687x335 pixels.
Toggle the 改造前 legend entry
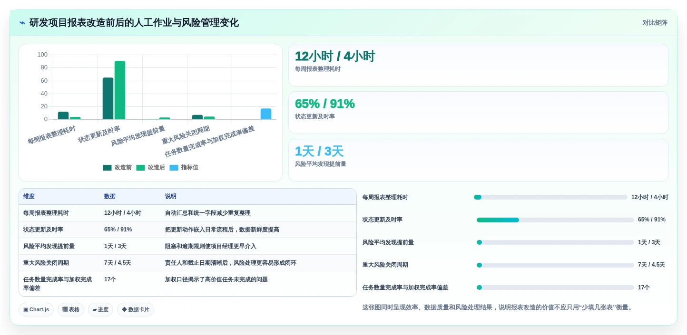118,167
